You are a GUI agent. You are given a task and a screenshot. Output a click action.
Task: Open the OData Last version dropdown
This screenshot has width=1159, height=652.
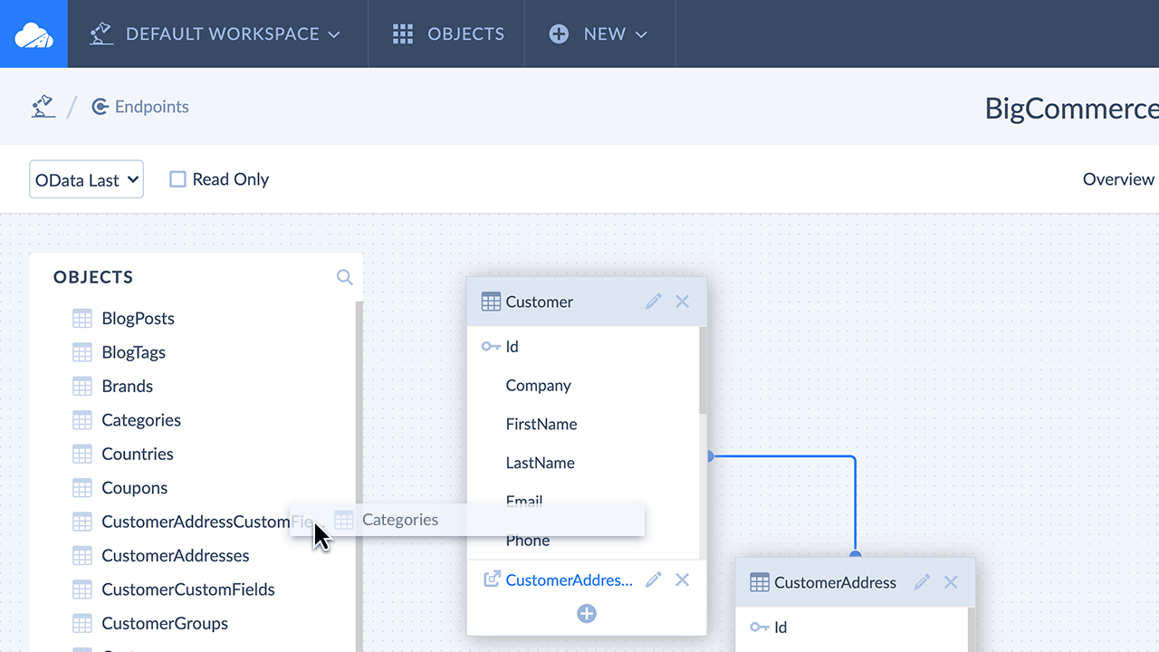(86, 179)
